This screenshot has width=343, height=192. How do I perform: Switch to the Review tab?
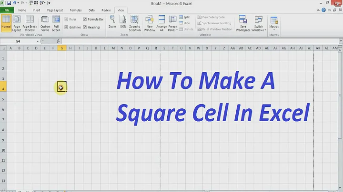pos(106,10)
